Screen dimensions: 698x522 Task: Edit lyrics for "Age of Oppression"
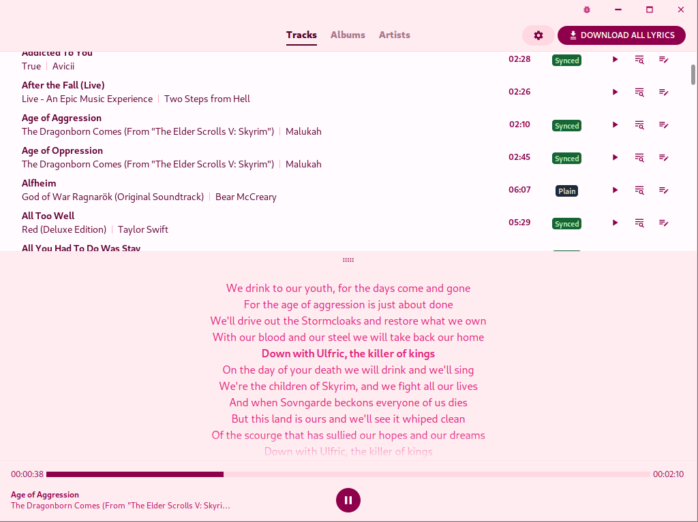(x=664, y=157)
